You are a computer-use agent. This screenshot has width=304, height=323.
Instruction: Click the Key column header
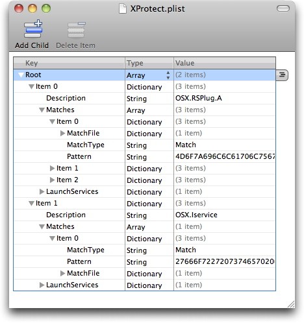(x=69, y=63)
